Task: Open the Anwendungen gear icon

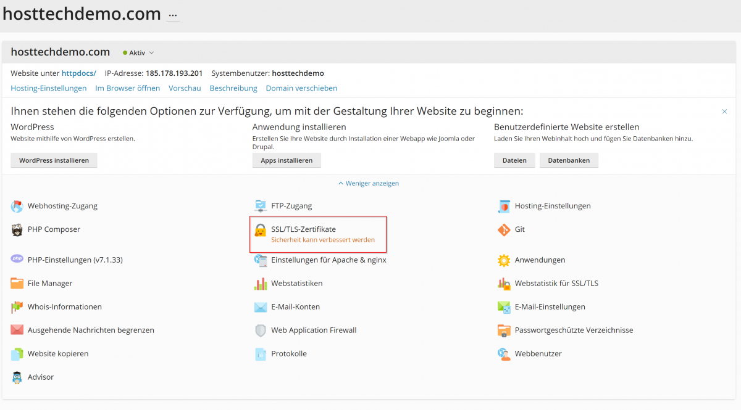Action: 504,260
